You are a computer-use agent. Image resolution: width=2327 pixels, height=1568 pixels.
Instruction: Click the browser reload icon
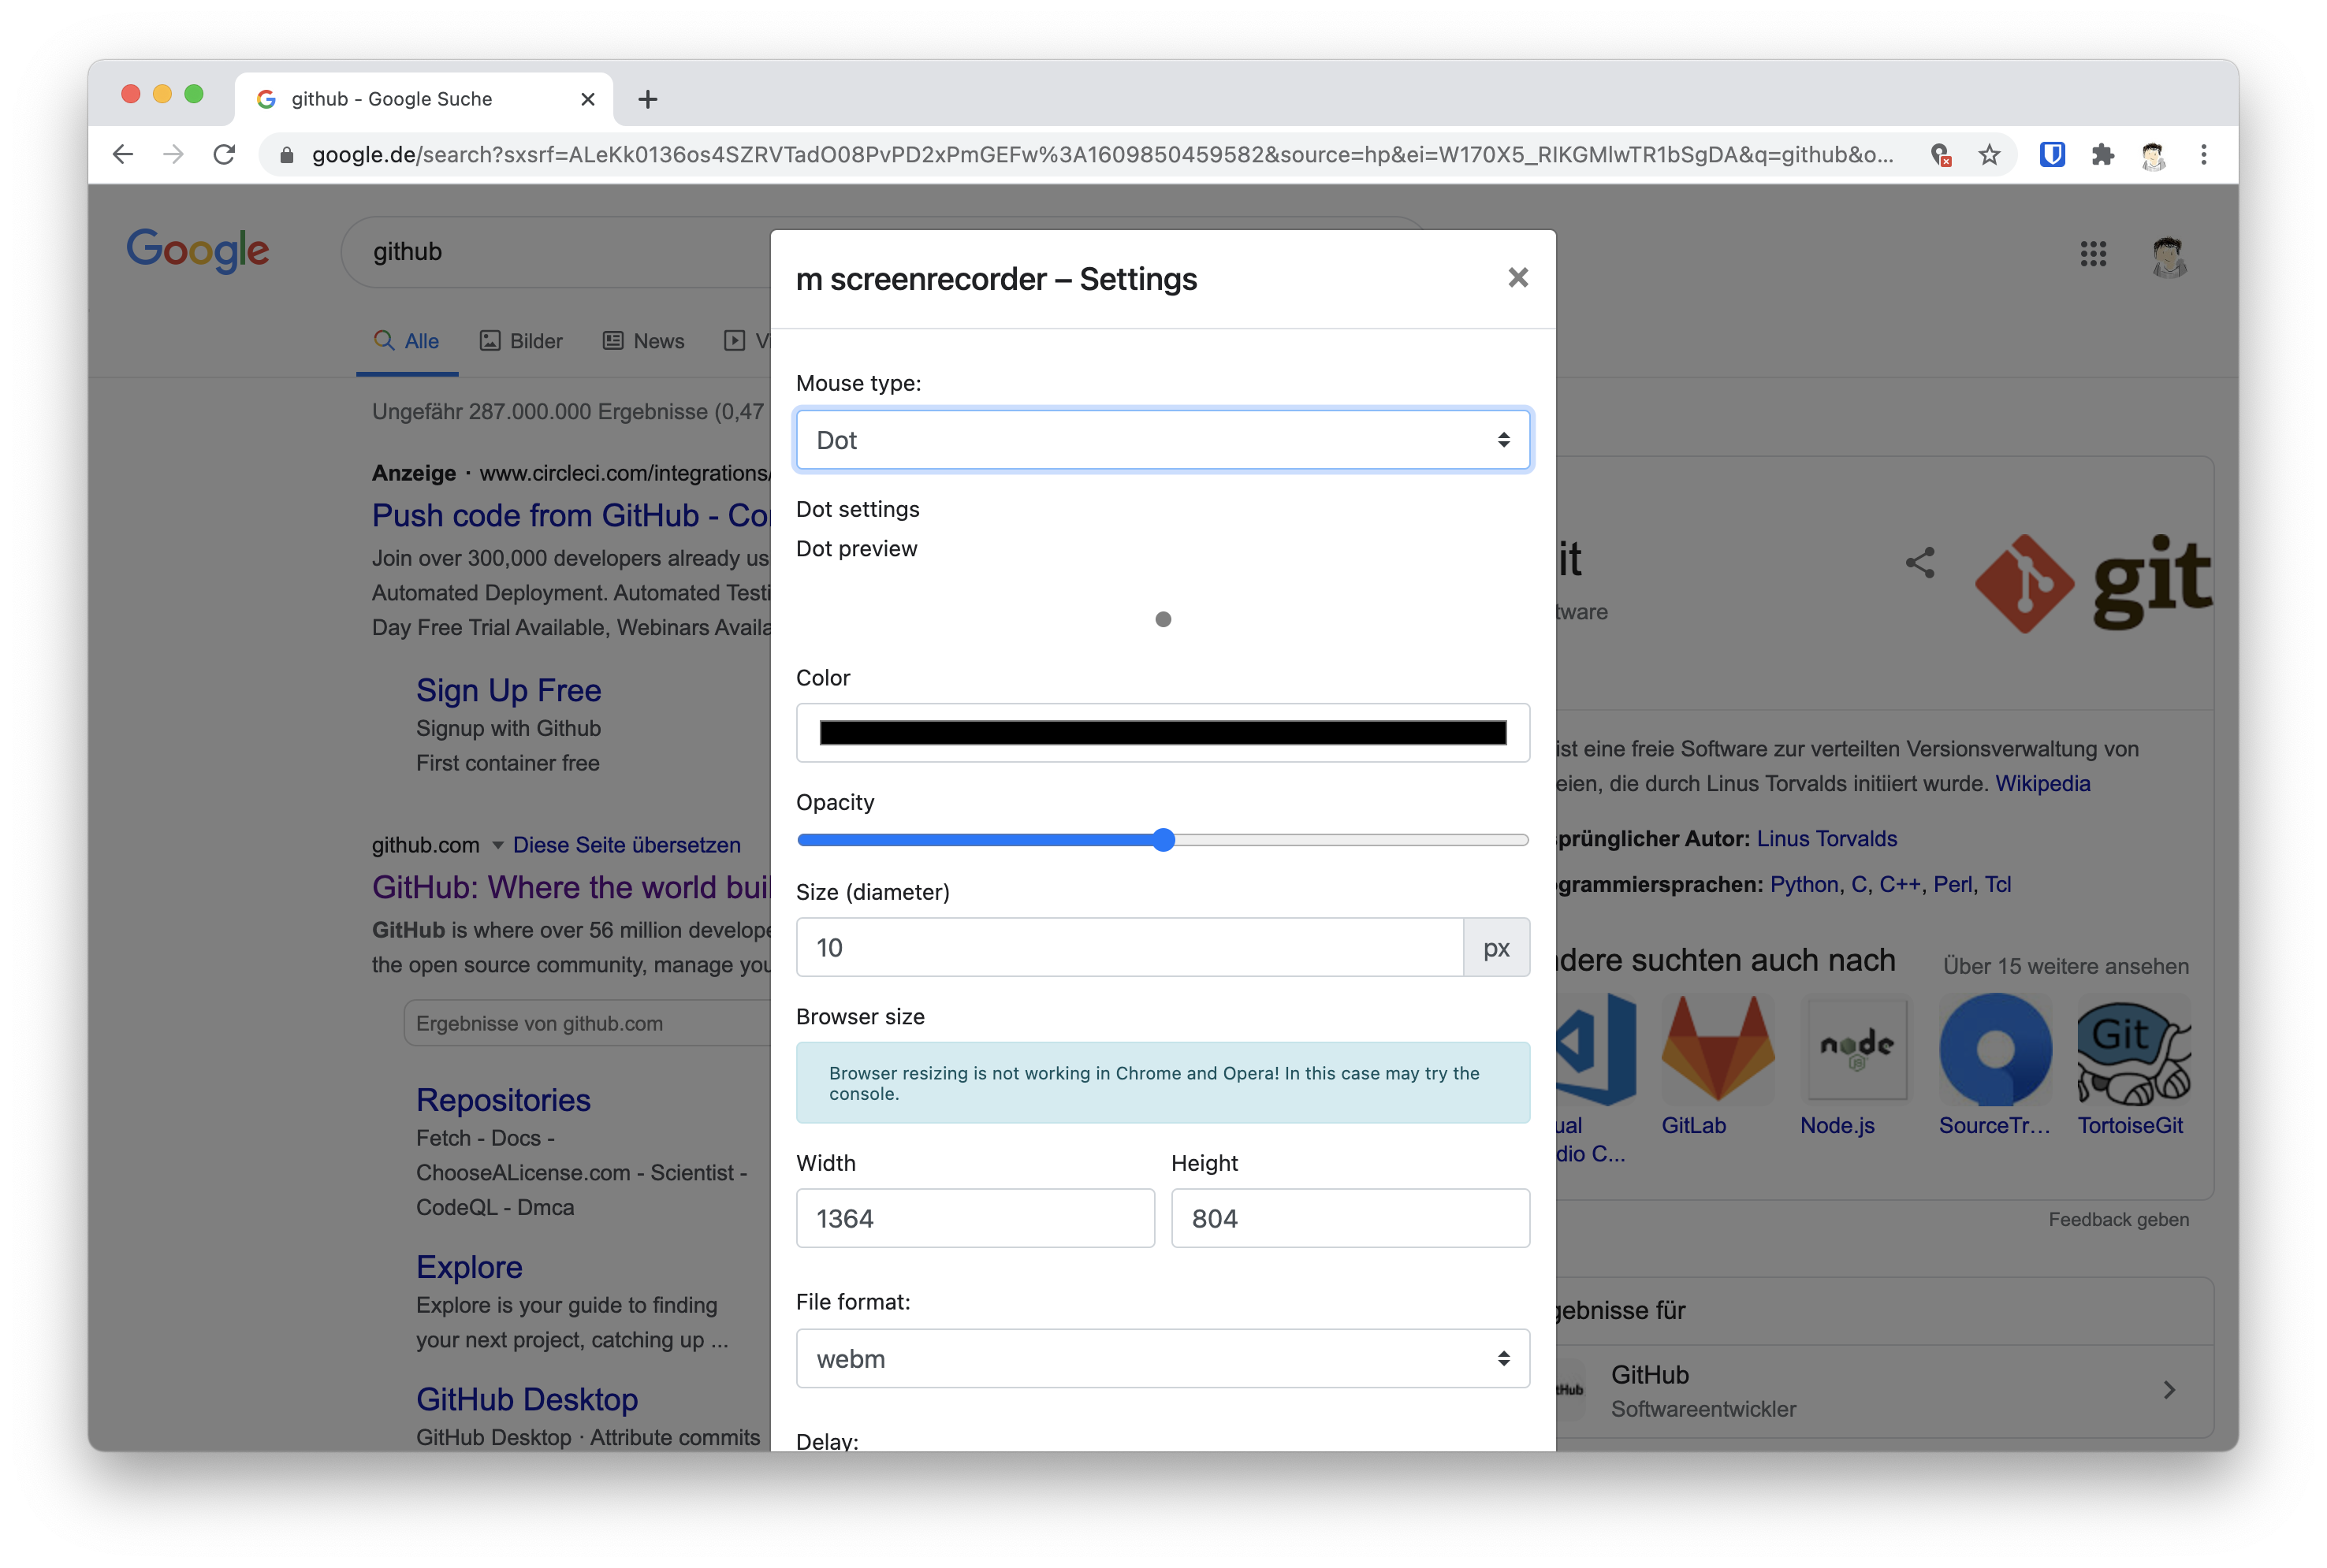(224, 155)
